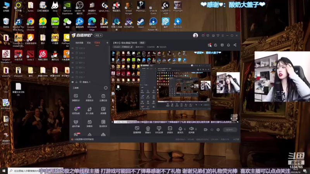This screenshot has height=174, width=310.
Task: Toggle visibility eye for source 图片 9
Action: coord(72,63)
